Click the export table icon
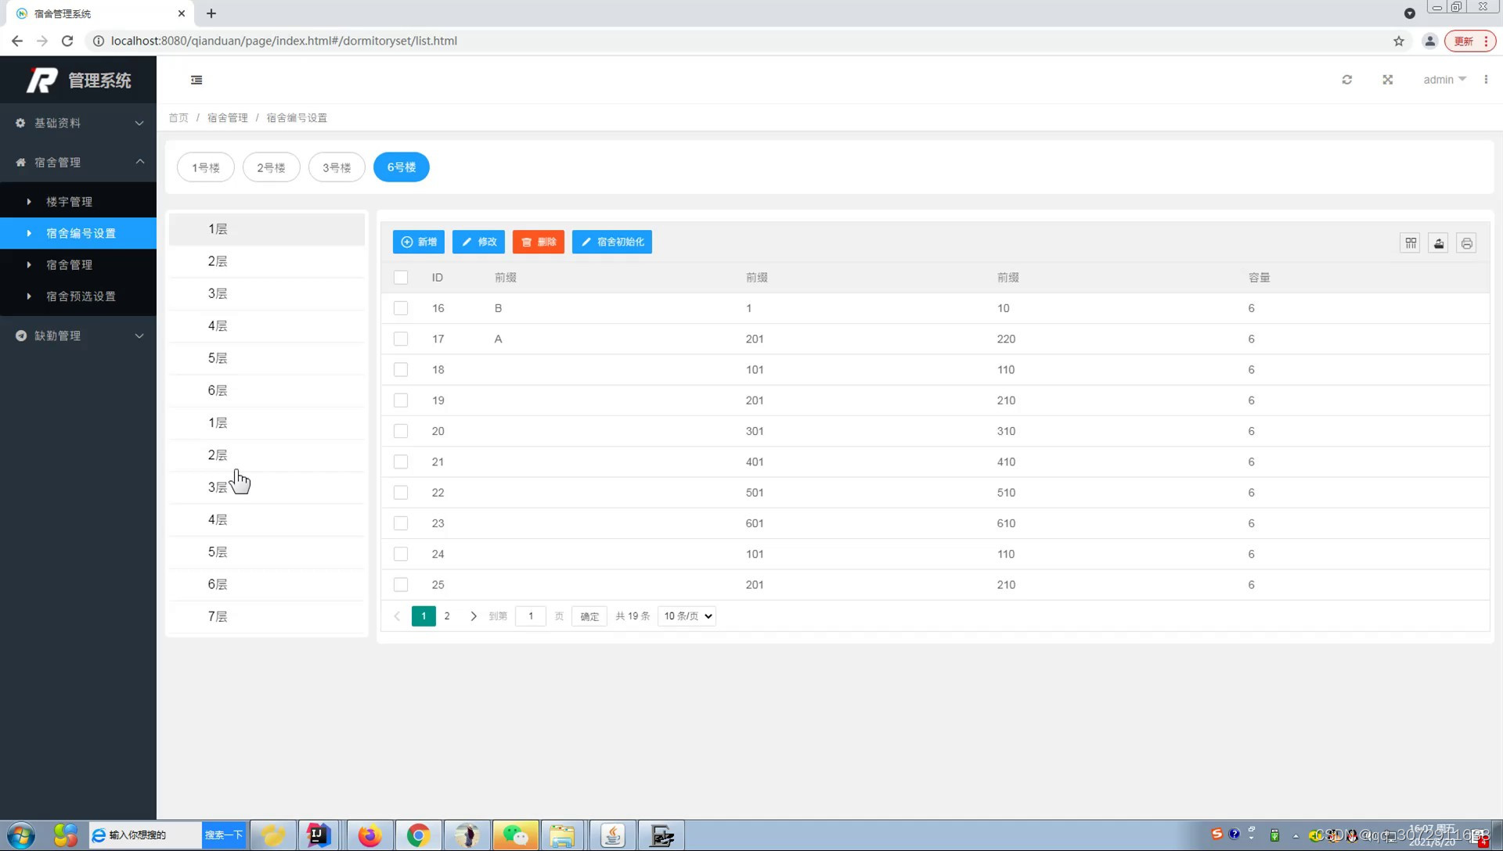The width and height of the screenshot is (1503, 851). pyautogui.click(x=1439, y=243)
